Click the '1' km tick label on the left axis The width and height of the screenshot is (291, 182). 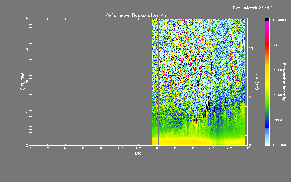27,114
